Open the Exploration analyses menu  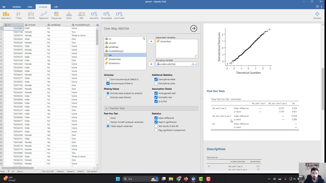coord(6,15)
